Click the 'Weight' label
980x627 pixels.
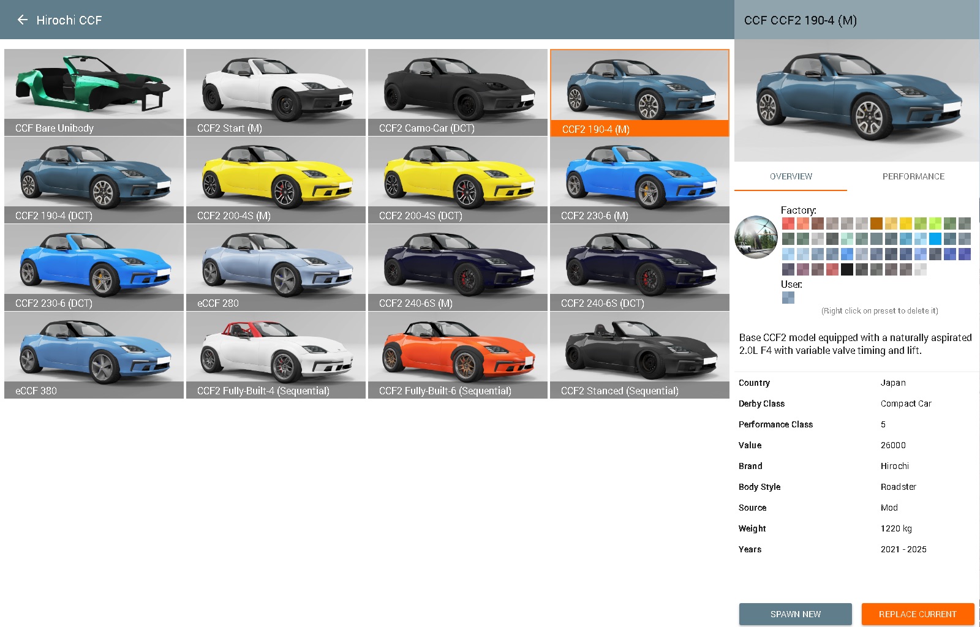[752, 528]
